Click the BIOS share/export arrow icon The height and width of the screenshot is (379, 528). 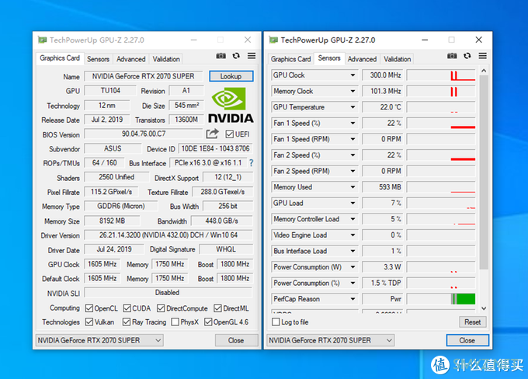coord(212,134)
